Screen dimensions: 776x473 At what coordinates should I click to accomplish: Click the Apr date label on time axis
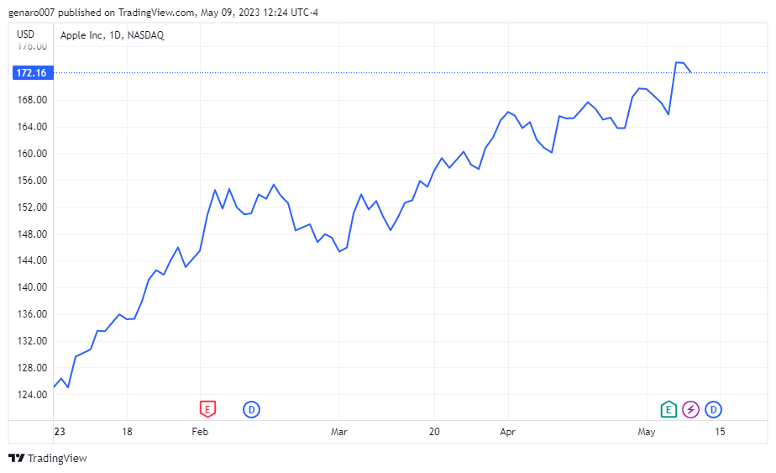(x=507, y=432)
